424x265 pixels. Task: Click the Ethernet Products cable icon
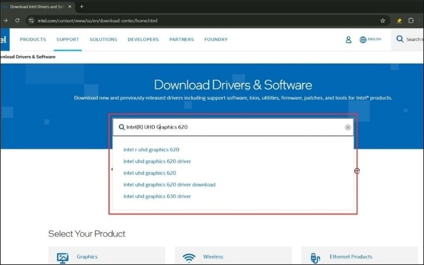[315, 258]
